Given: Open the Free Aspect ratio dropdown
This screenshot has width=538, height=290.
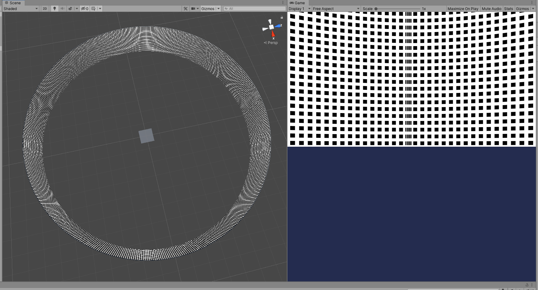Looking at the screenshot, I should (x=335, y=9).
